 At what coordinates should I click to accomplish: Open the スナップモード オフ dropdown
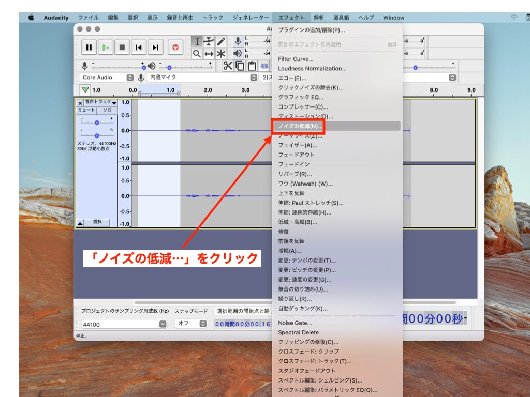(191, 324)
